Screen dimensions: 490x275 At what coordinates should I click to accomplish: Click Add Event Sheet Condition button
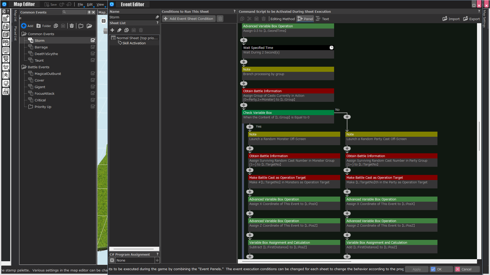pyautogui.click(x=189, y=19)
